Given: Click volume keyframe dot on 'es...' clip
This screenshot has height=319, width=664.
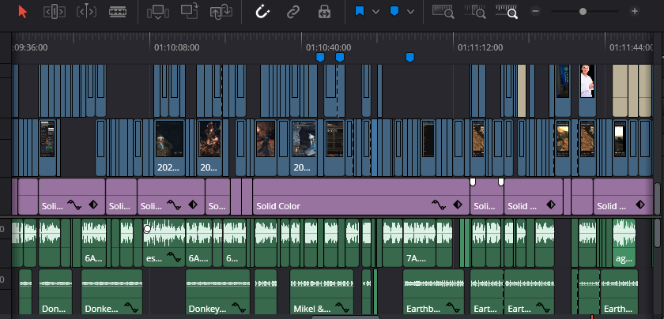Looking at the screenshot, I should point(147,229).
